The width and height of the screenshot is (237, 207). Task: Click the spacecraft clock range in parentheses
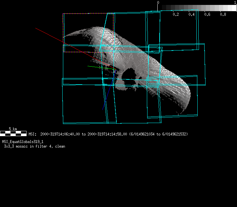[x=158, y=134]
